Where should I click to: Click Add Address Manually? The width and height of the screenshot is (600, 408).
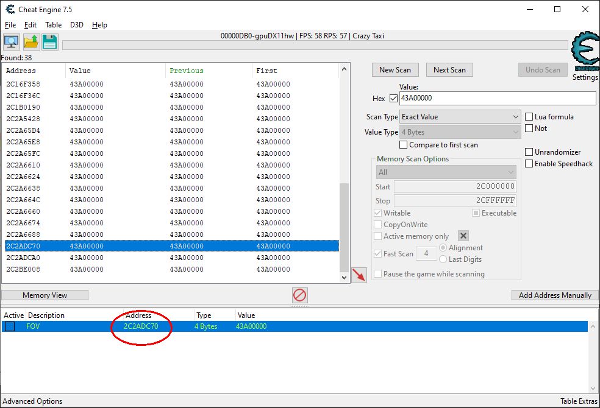click(x=555, y=295)
